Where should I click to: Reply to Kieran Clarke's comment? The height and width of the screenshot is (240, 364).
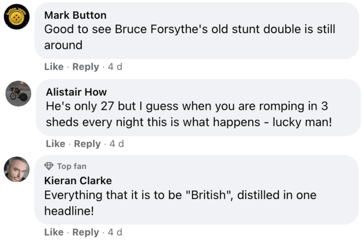click(x=86, y=232)
